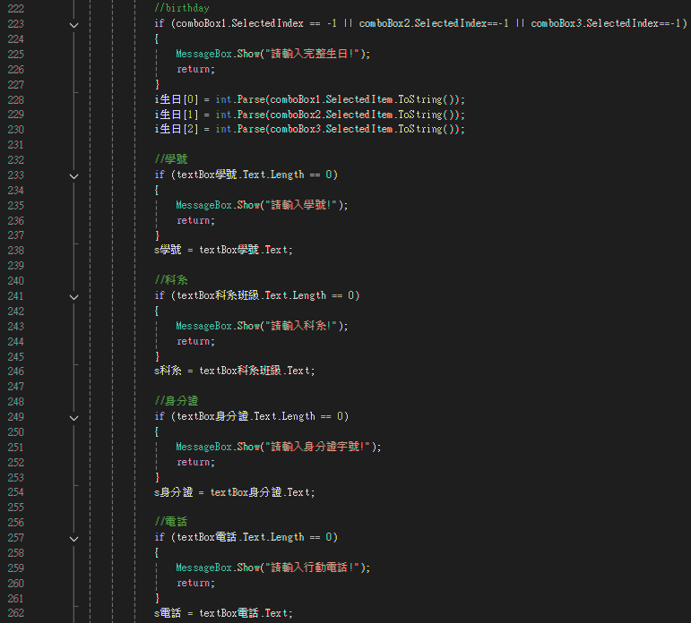Click line number 238 in the gutter
This screenshot has width=691, height=623.
16,251
